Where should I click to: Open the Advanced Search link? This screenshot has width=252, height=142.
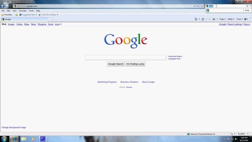pos(175,56)
